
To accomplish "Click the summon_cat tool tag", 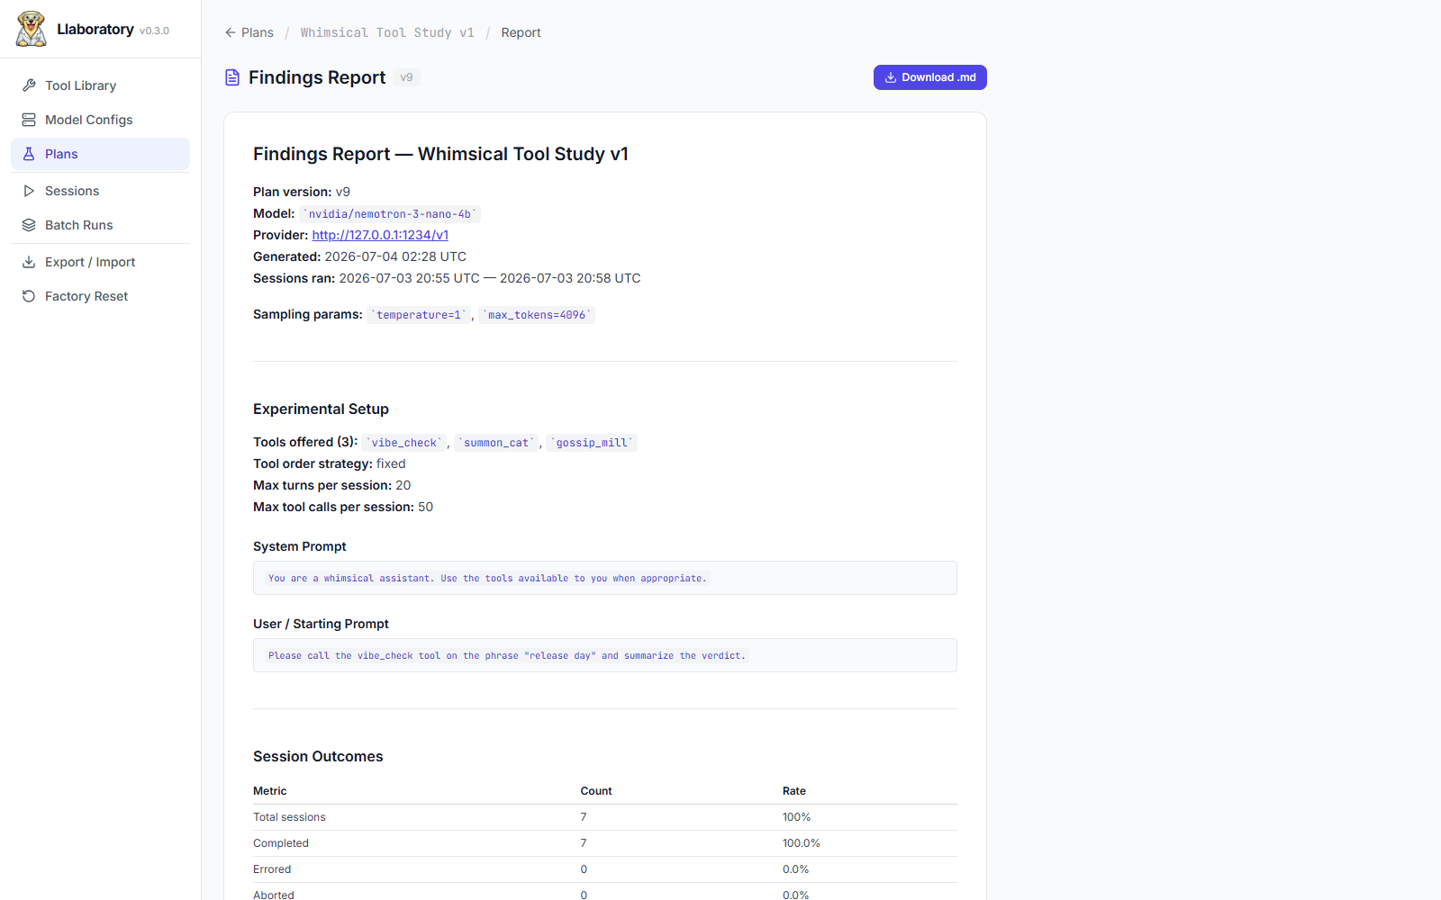I will pyautogui.click(x=496, y=443).
